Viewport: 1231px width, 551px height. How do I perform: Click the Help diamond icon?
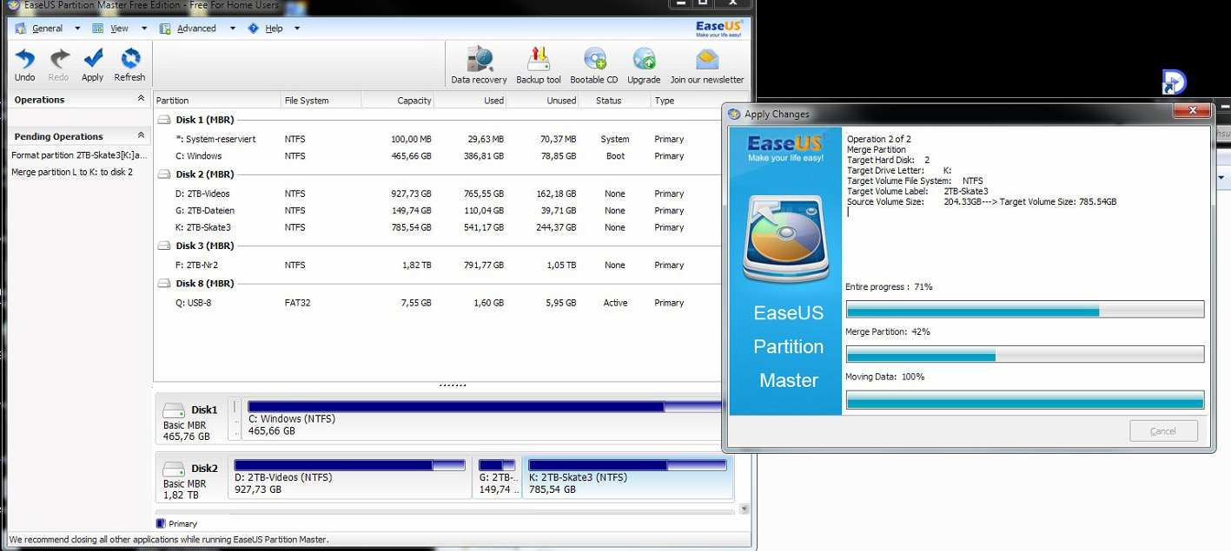[253, 29]
